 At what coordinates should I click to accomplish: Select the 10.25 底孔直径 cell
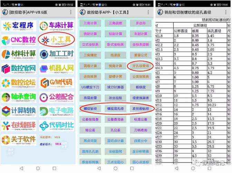(217, 105)
